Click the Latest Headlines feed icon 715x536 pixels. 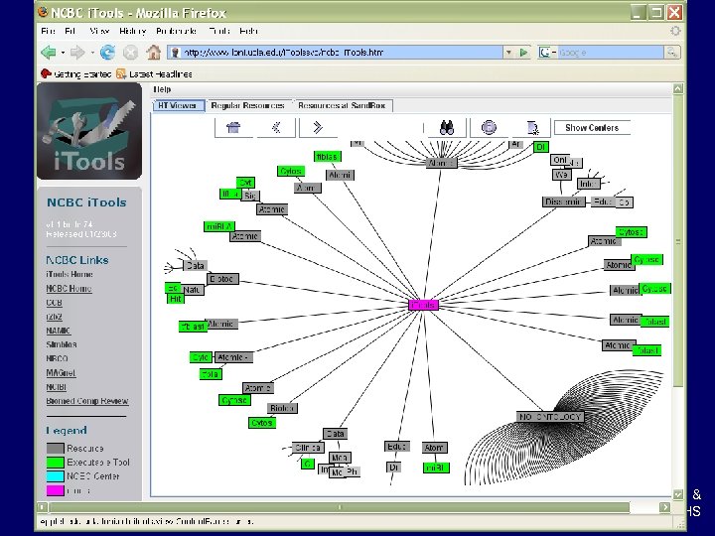(121, 73)
